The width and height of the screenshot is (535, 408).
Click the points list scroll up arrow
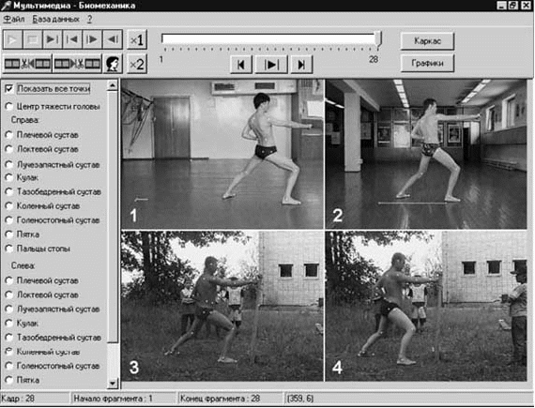tap(113, 84)
